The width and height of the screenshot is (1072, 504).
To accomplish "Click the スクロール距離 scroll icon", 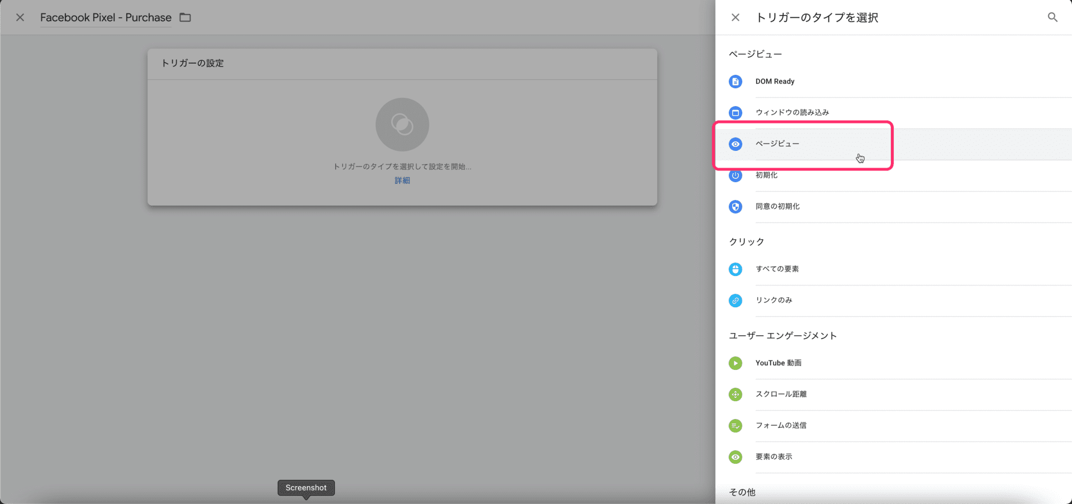I will click(736, 394).
